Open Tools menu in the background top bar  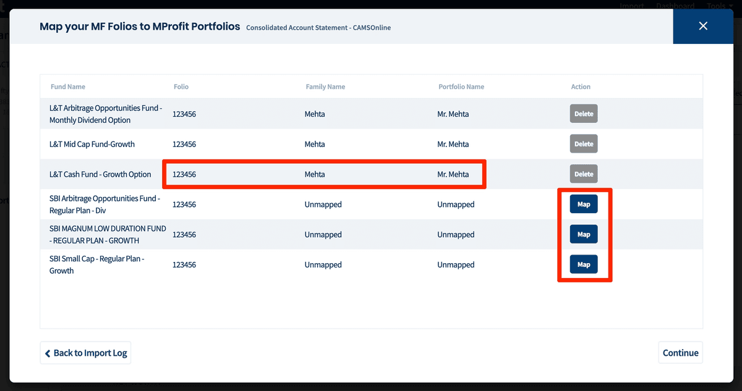click(720, 6)
